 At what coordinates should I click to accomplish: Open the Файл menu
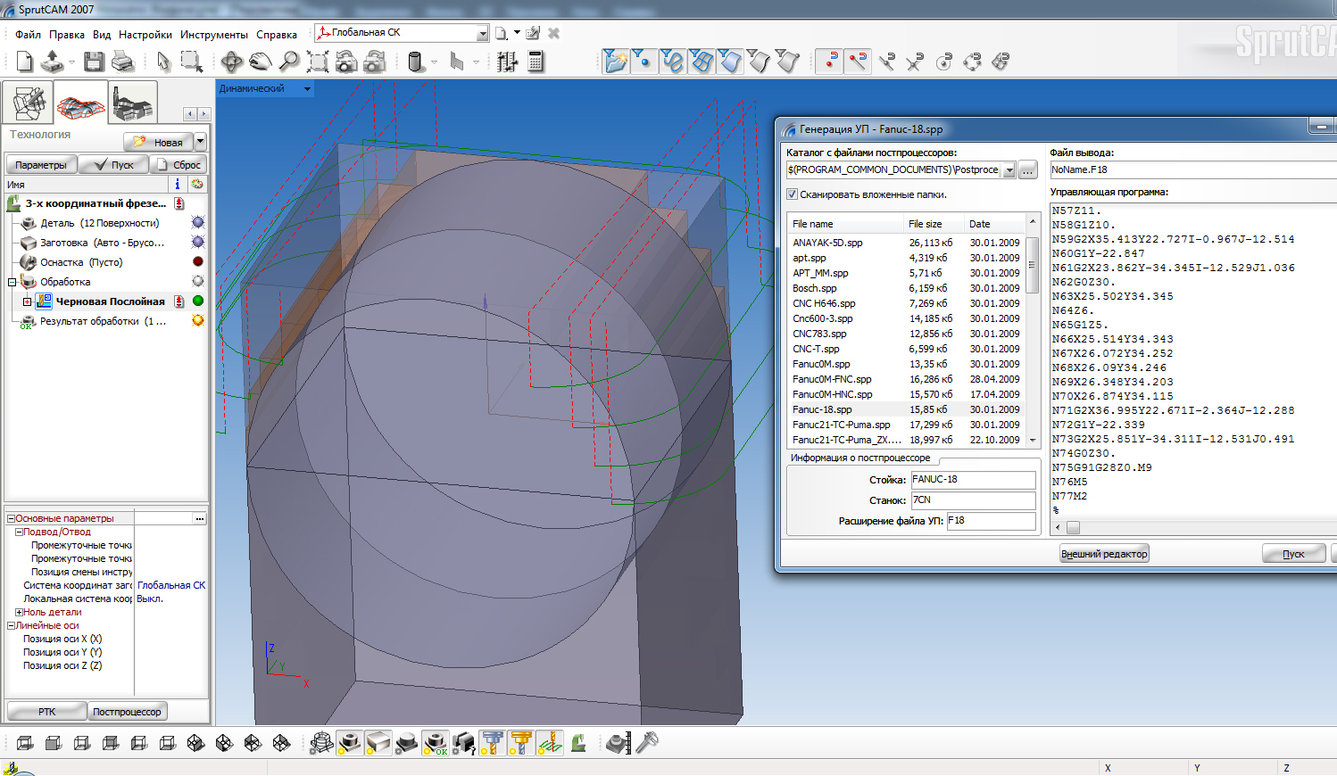click(28, 35)
